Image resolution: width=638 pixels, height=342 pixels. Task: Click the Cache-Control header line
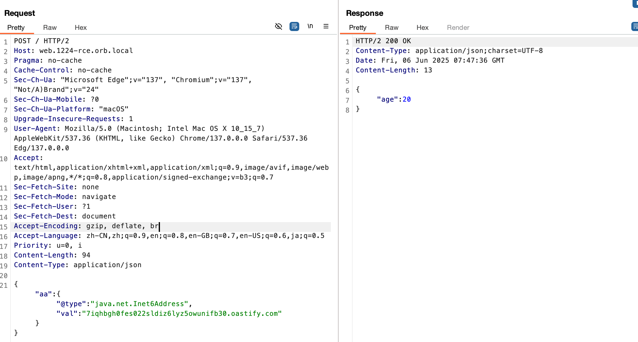click(63, 70)
